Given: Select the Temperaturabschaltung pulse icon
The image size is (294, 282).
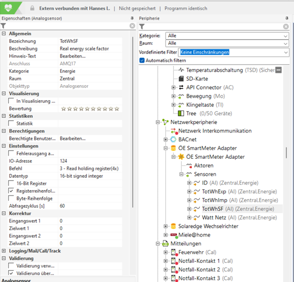Looking at the screenshot, I should click(181, 70).
